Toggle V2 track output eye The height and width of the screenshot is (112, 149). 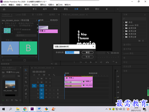click(50, 82)
